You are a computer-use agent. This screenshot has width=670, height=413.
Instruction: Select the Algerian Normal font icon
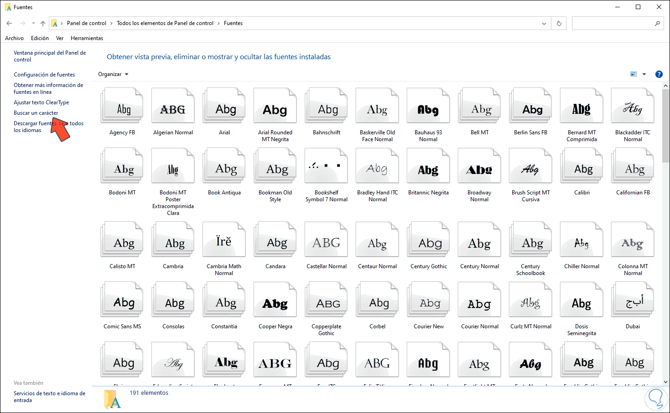173,106
